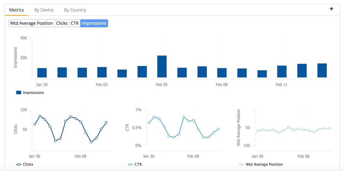Click 'Feb 08' under Wtd Average Position chart

pos(304,156)
